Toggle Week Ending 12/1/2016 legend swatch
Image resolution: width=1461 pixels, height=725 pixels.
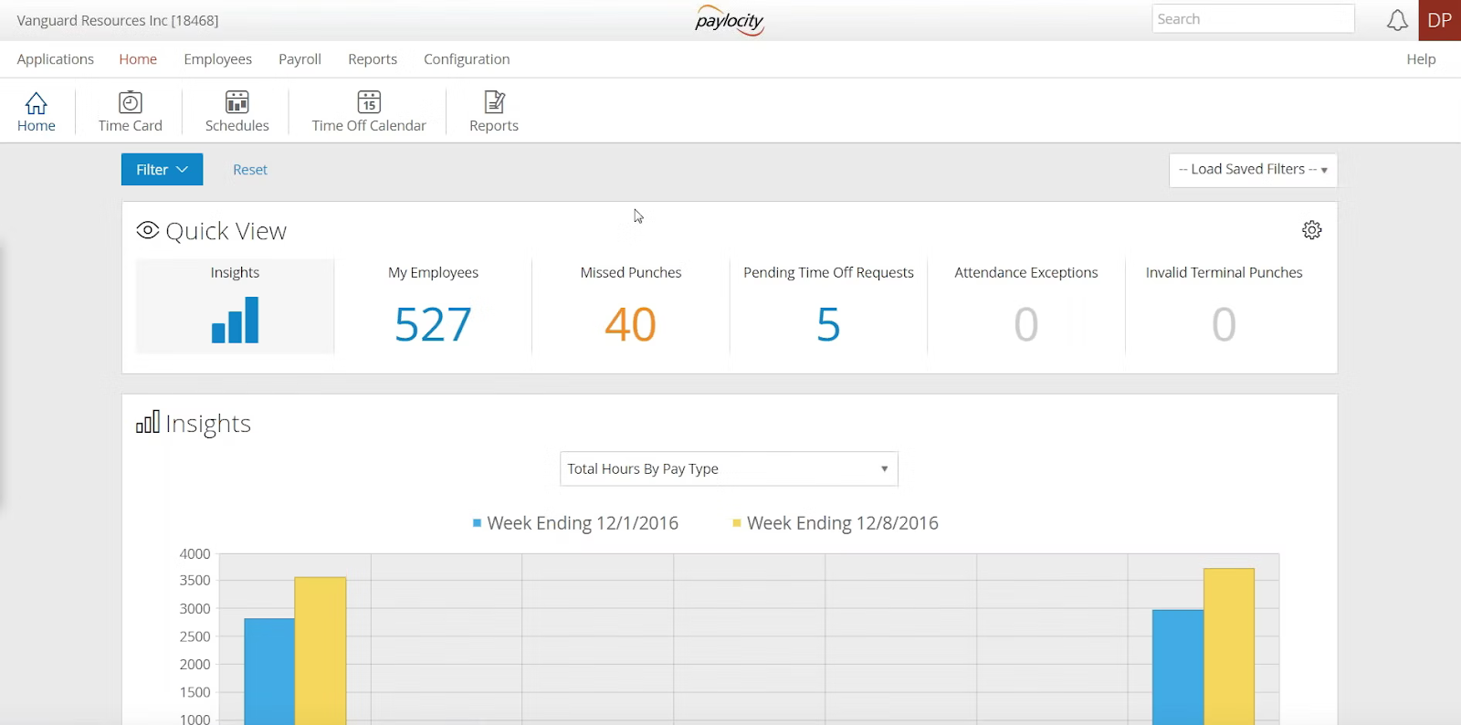(x=477, y=523)
